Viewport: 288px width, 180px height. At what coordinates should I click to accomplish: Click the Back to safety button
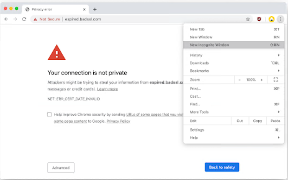point(222,167)
